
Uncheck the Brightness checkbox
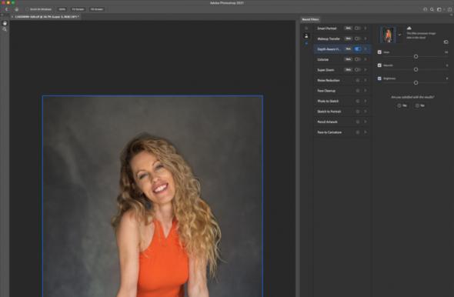(379, 78)
